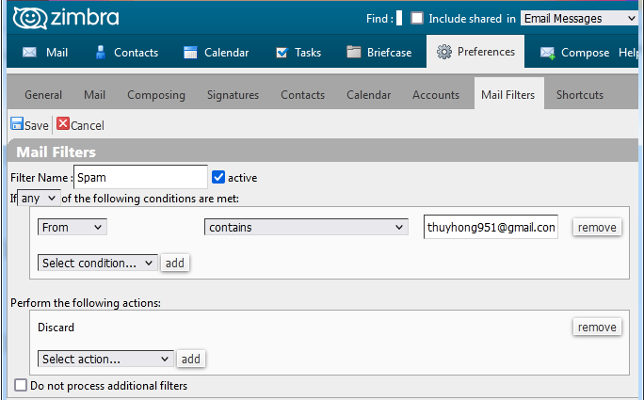Click the Filter Name text field
Screen dimensions: 644x400
point(140,178)
